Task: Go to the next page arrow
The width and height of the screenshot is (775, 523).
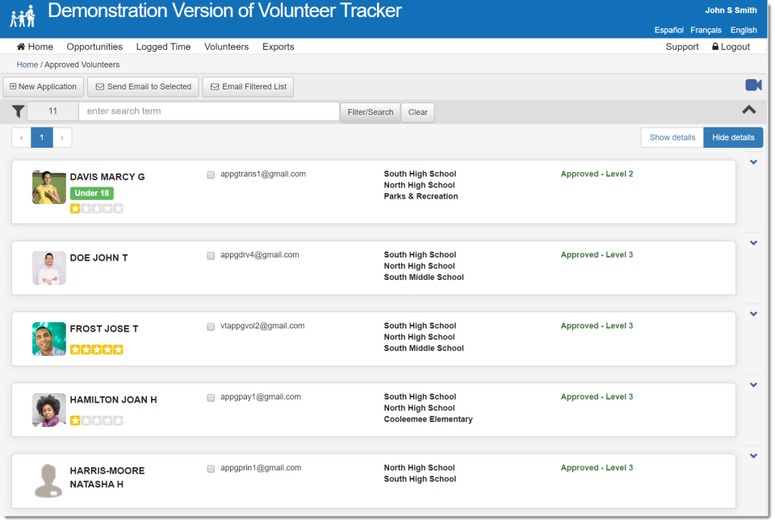Action: point(62,137)
